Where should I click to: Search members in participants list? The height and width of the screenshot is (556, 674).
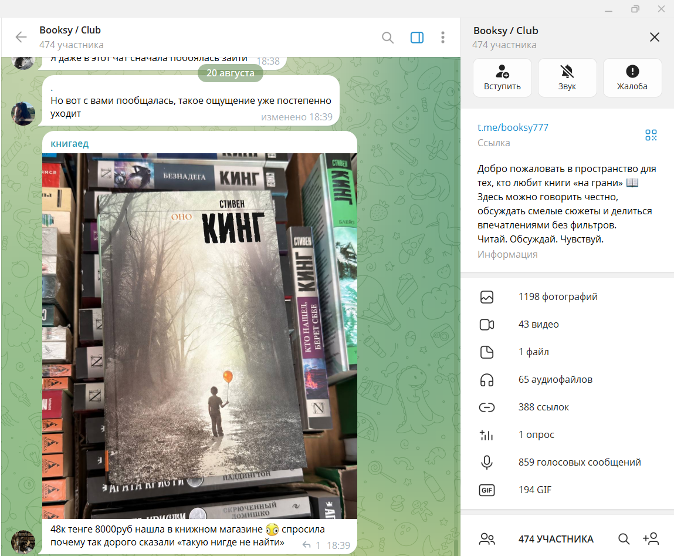(624, 539)
